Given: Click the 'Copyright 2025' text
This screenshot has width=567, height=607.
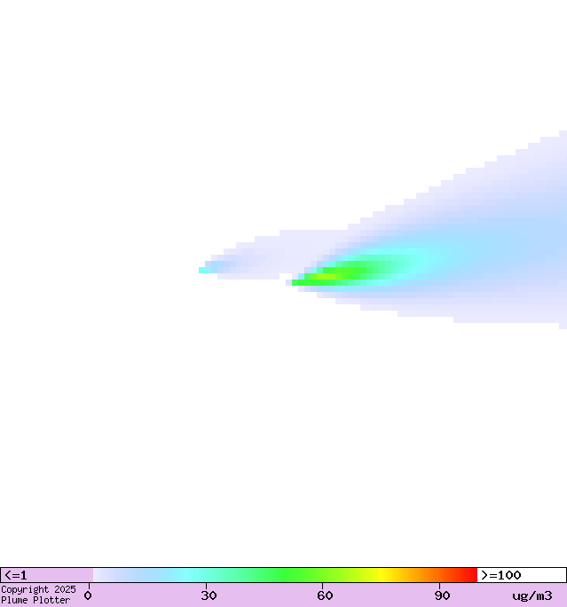Looking at the screenshot, I should point(38,589).
